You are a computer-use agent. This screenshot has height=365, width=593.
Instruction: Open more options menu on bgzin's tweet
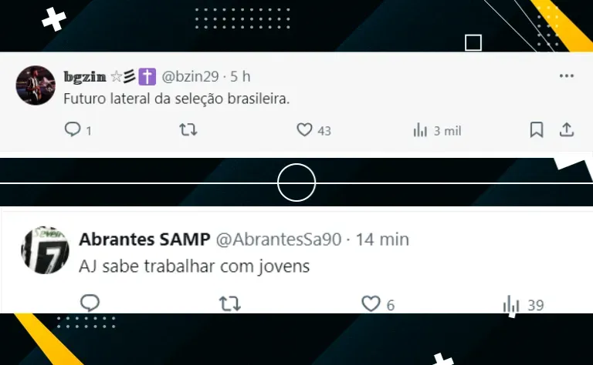567,76
